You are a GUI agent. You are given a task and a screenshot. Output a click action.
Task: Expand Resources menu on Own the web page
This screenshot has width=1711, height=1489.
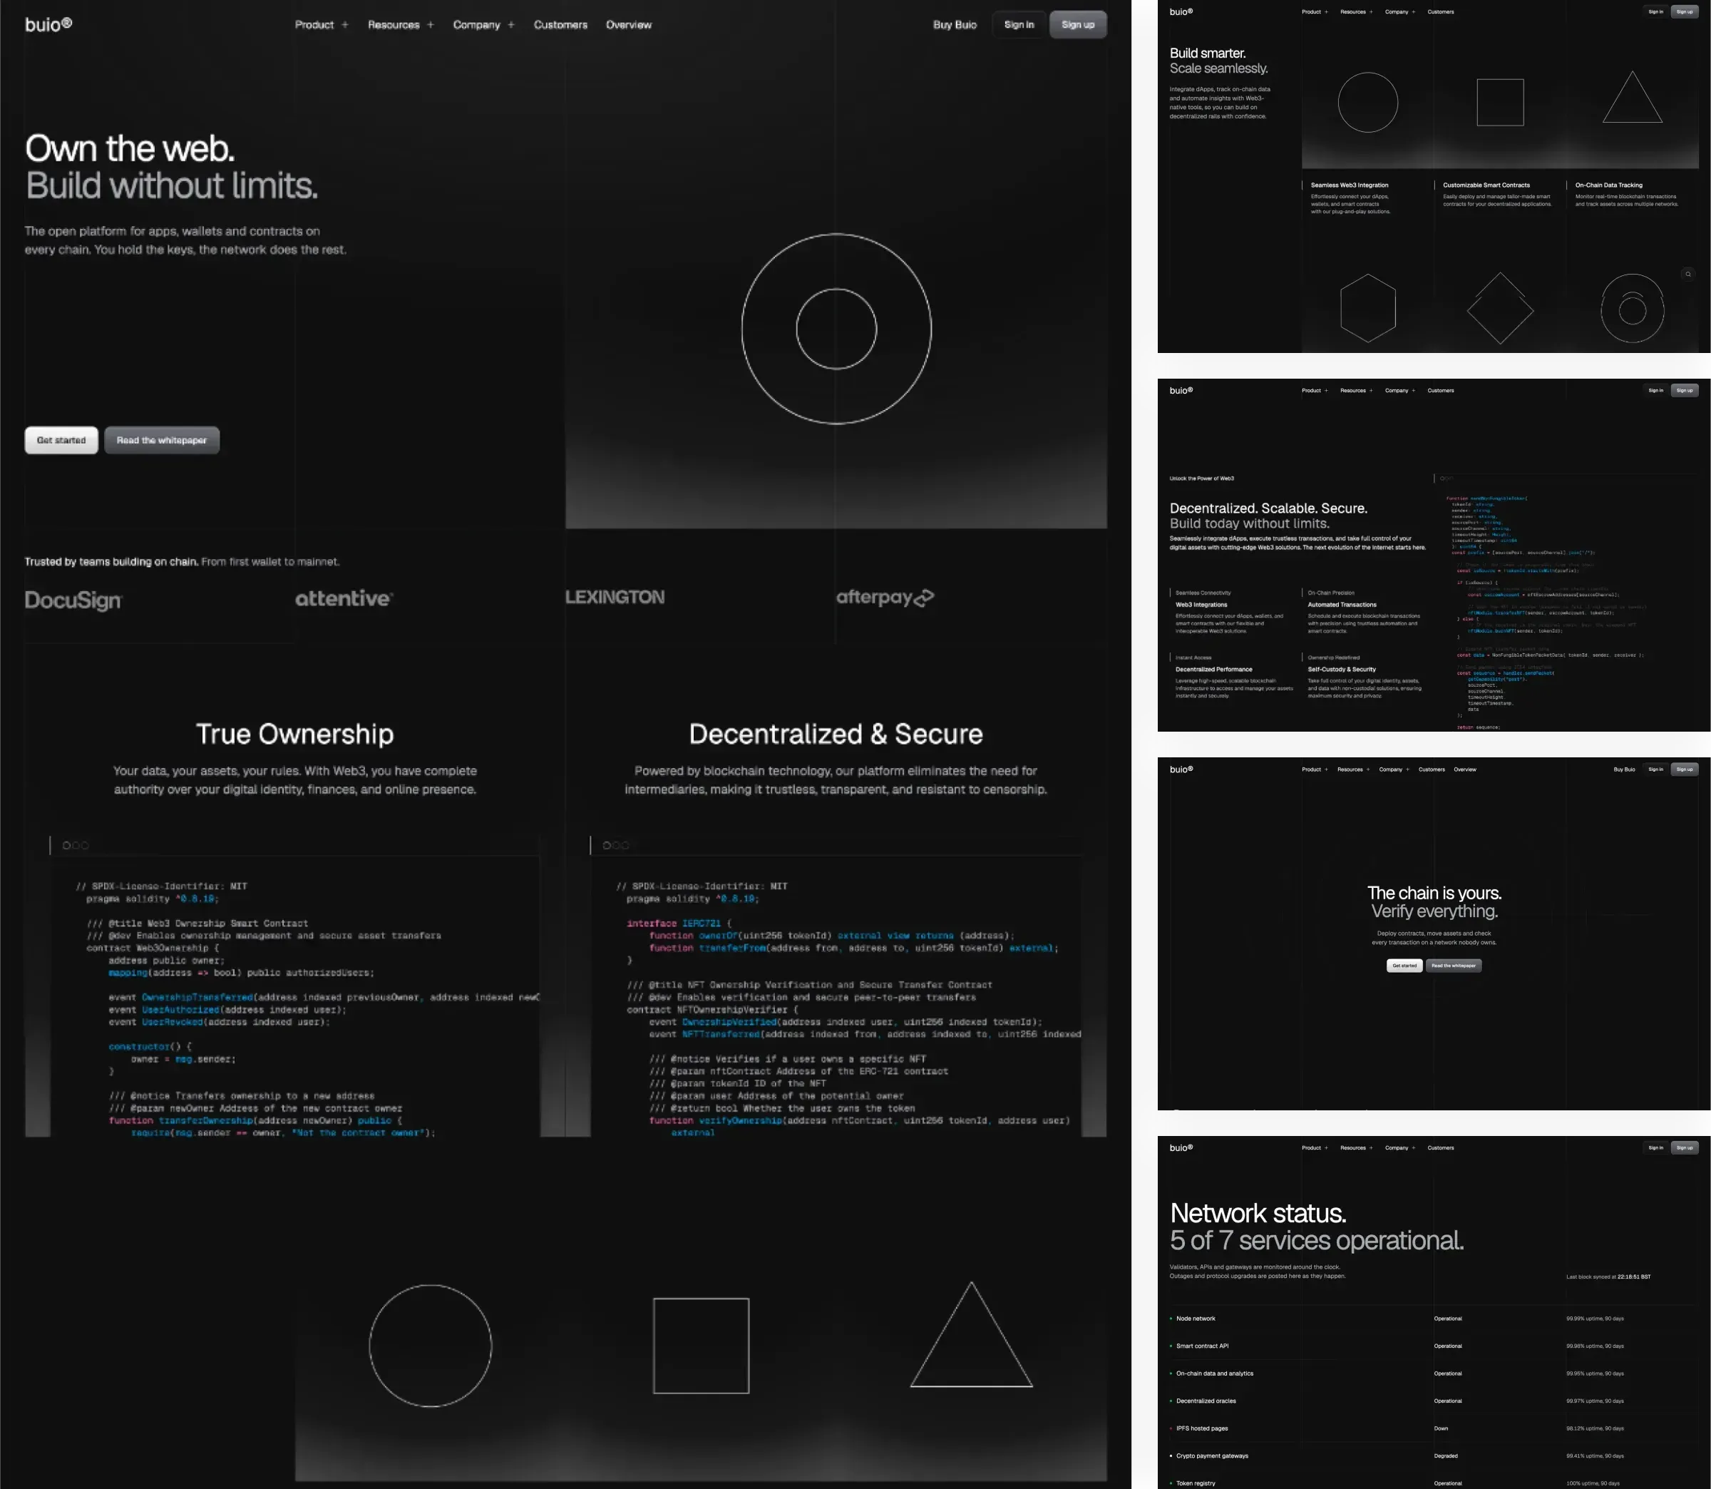pos(401,25)
